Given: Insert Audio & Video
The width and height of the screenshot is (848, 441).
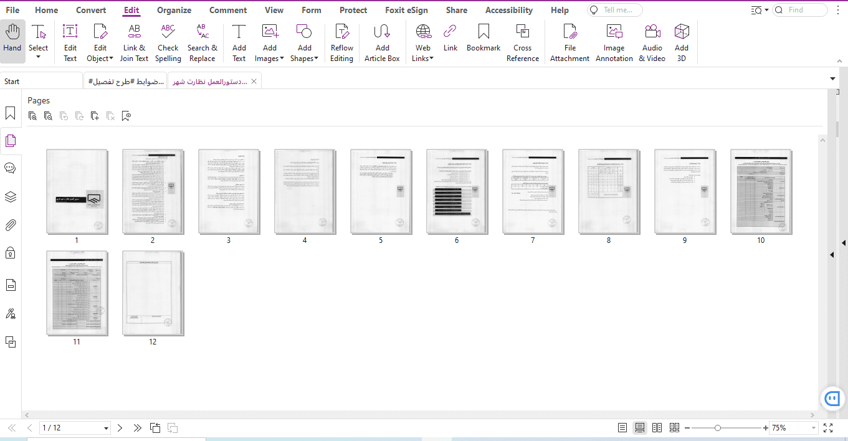Looking at the screenshot, I should click(x=652, y=42).
